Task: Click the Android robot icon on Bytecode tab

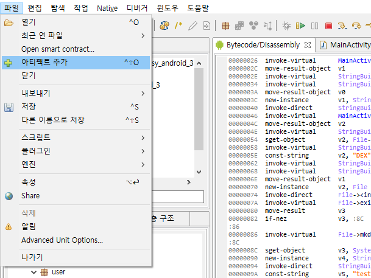Action: coord(219,45)
